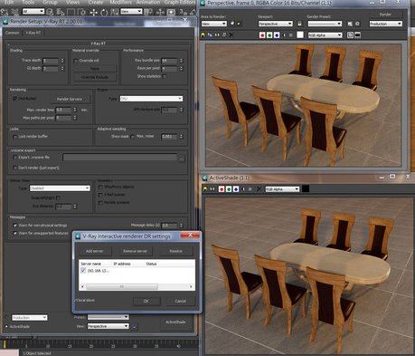Open the Modifiers menu
The height and width of the screenshot is (356, 415).
point(120,3)
